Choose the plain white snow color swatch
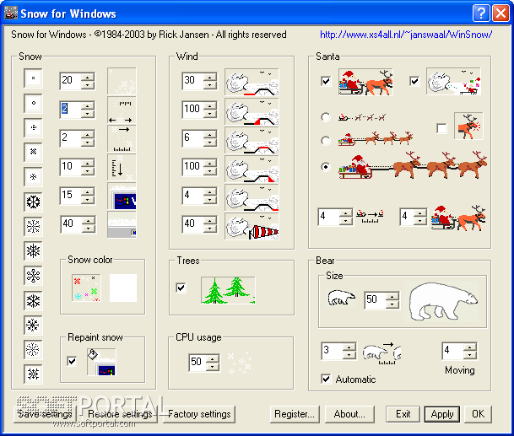Viewport: 514px width, 436px height. click(123, 288)
